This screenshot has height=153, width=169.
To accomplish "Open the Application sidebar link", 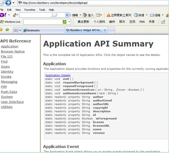I will click(9, 46).
